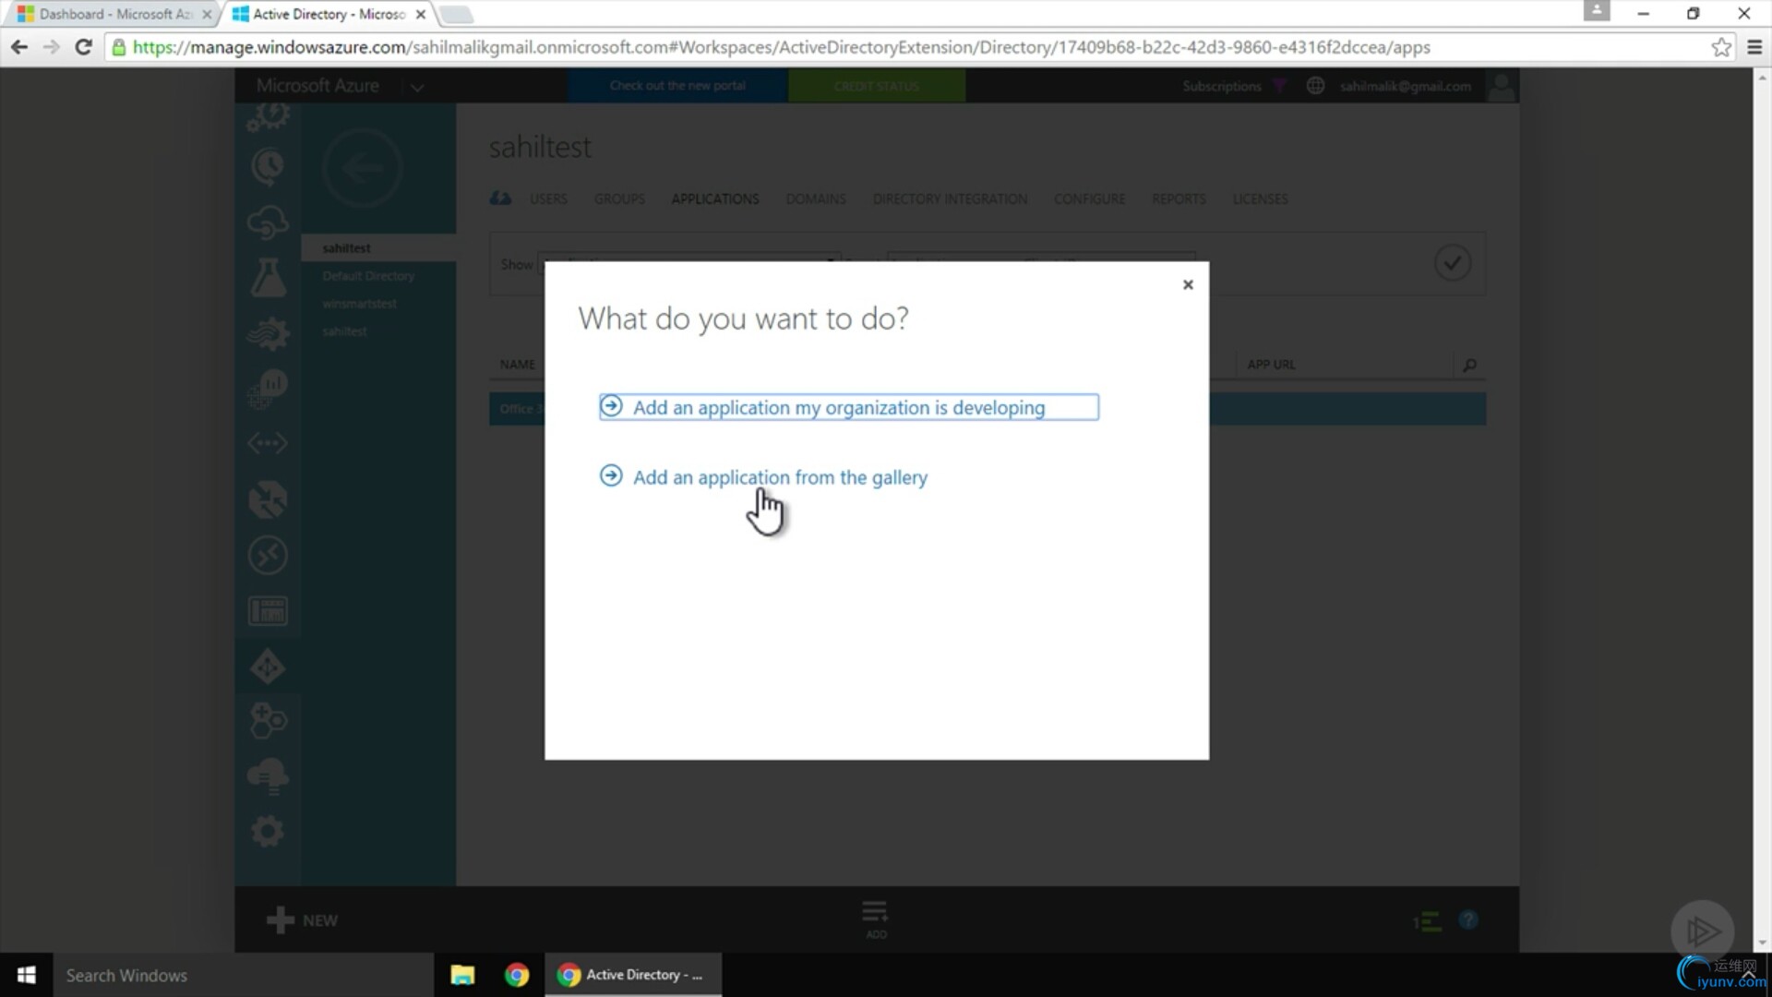Click the page vertical scrollbar
The image size is (1772, 997).
[x=1762, y=510]
